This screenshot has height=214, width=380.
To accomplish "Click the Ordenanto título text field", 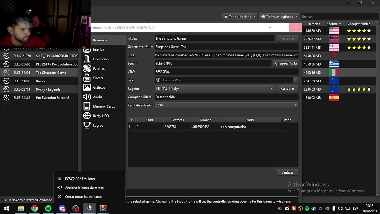I will tap(226, 47).
